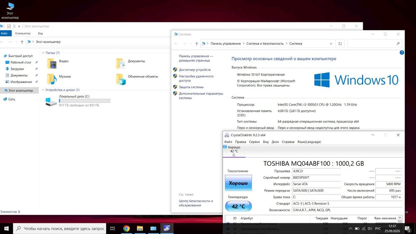This screenshot has width=416, height=234.
Task: Go to Панель управления — домашняя страница
Action: (196, 58)
